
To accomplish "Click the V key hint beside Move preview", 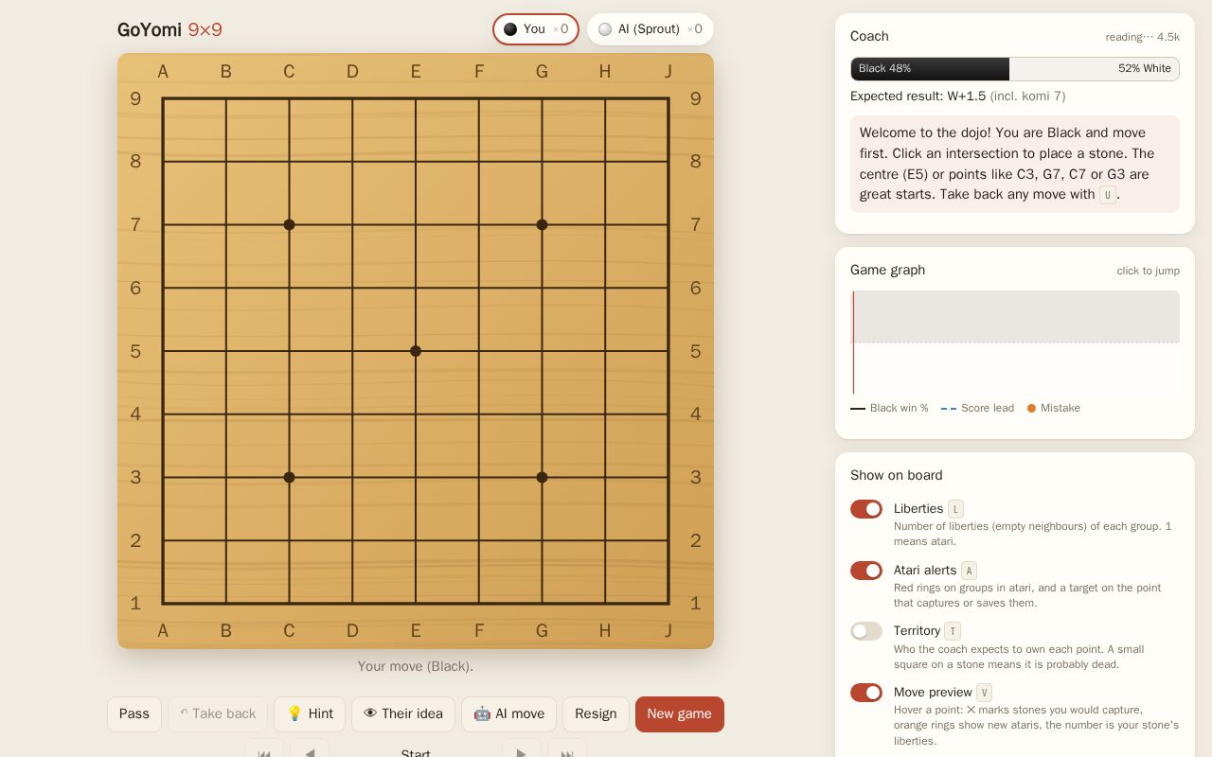I will (x=984, y=693).
